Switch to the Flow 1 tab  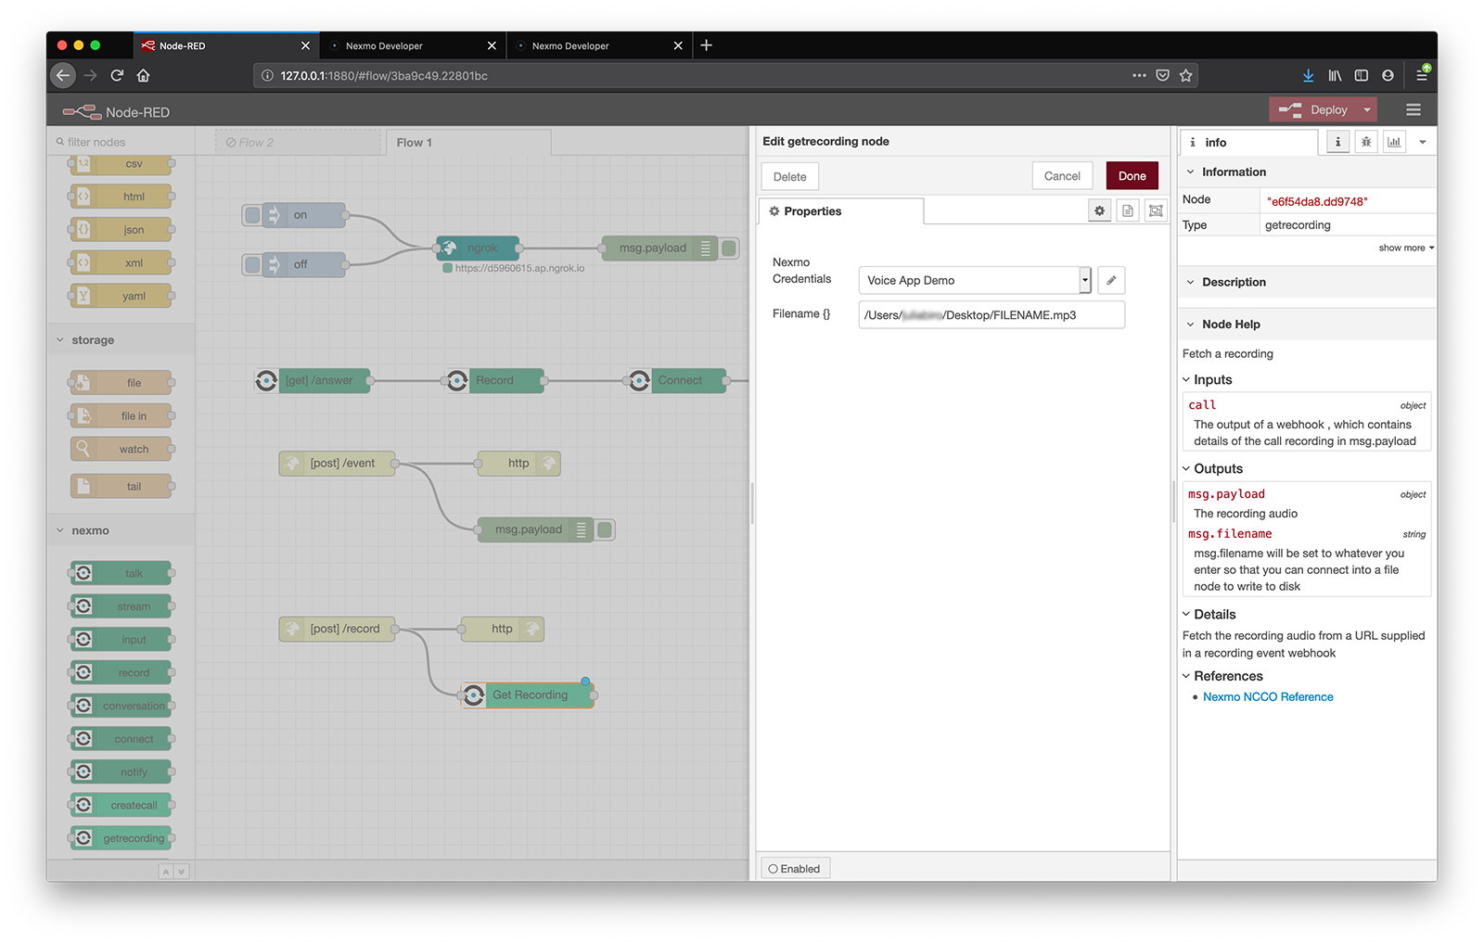[x=467, y=142]
